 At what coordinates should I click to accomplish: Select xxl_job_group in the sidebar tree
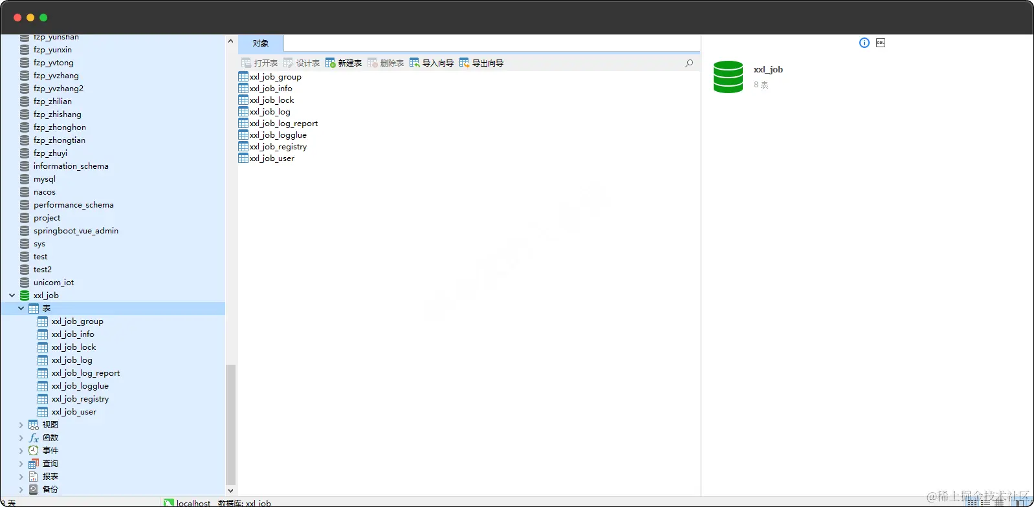click(x=78, y=321)
